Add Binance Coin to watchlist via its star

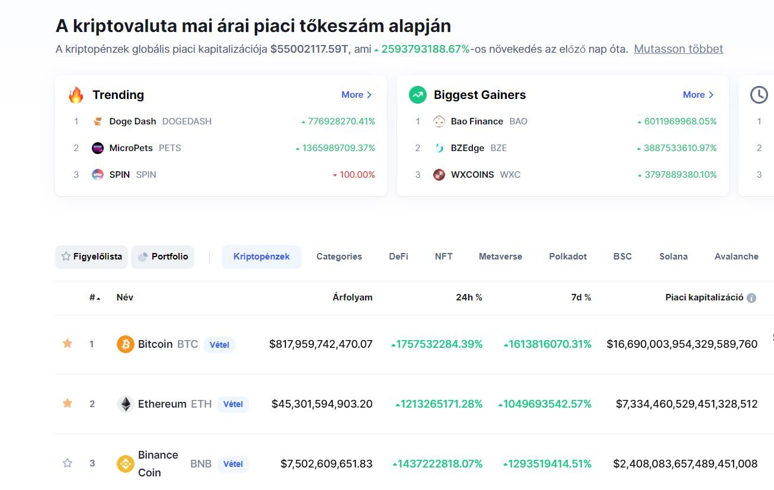pyautogui.click(x=68, y=463)
